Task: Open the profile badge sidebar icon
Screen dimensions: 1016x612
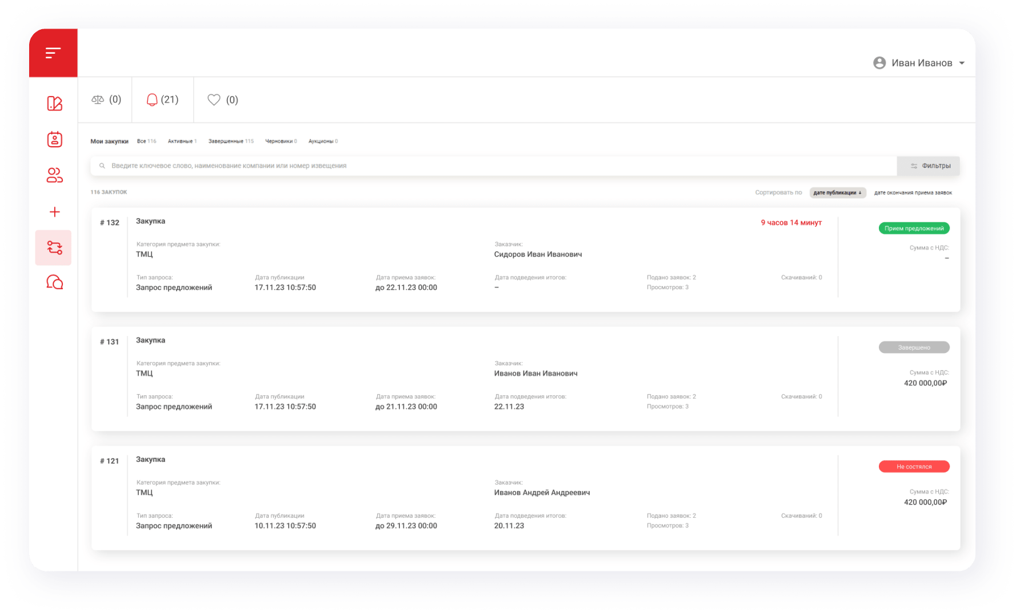Action: click(x=54, y=139)
